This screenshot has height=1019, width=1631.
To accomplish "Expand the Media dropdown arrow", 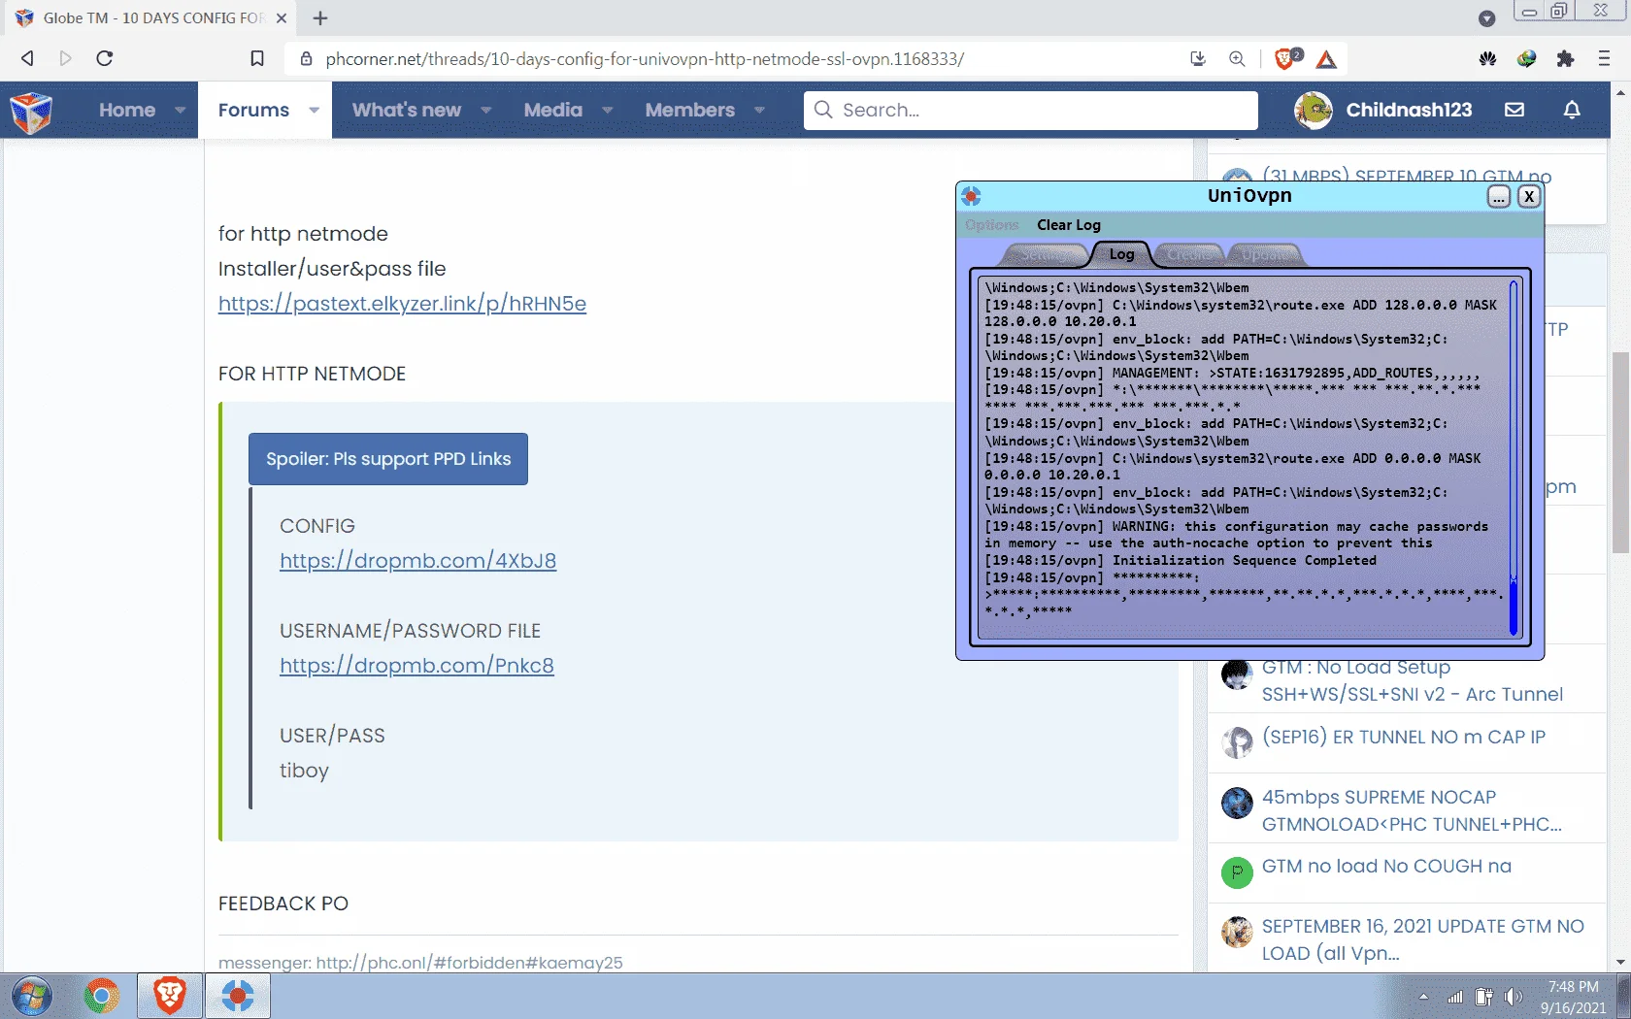I will click(x=607, y=111).
